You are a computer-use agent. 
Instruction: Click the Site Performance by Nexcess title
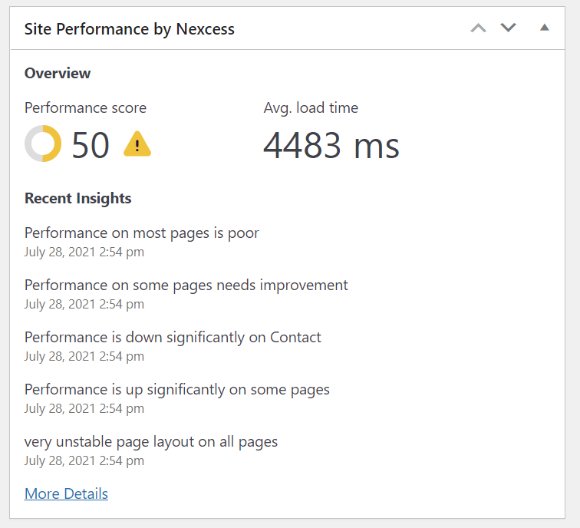[x=130, y=29]
